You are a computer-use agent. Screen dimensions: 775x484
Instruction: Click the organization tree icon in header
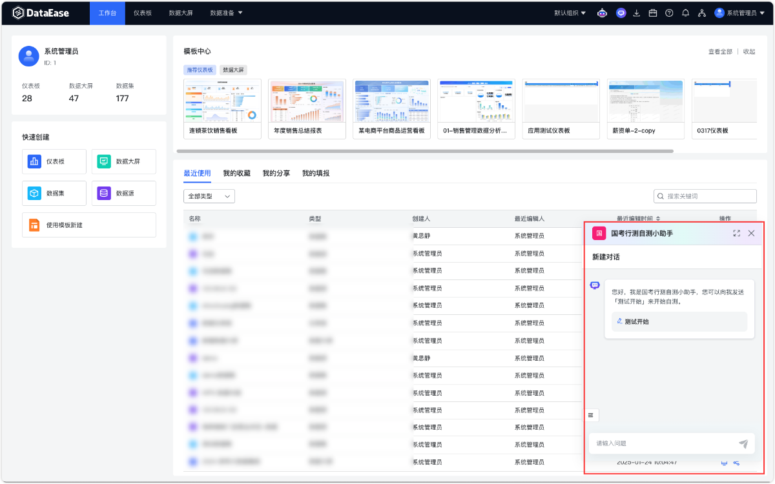[702, 13]
